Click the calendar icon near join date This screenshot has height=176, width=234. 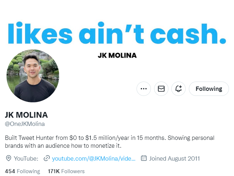tap(144, 158)
